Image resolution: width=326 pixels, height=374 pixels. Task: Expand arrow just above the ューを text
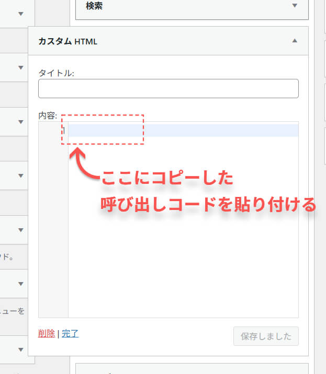pos(21,284)
